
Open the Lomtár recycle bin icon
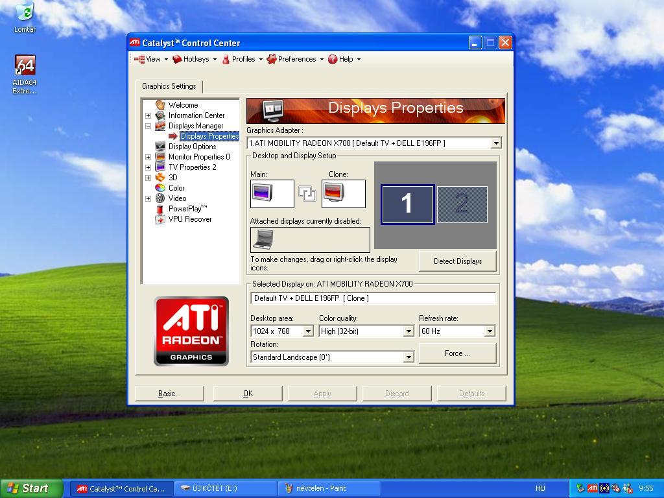pos(25,12)
